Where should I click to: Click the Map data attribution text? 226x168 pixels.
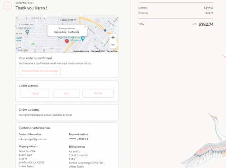pos(98,51)
